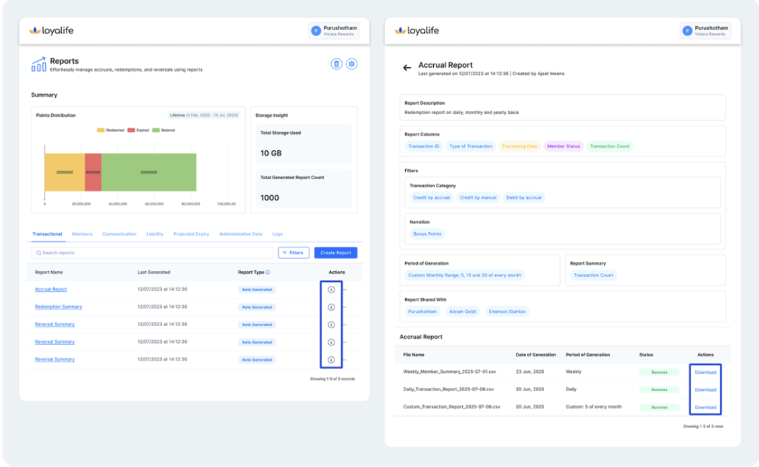
Task: Click the 10 GB storage value
Action: tap(271, 153)
